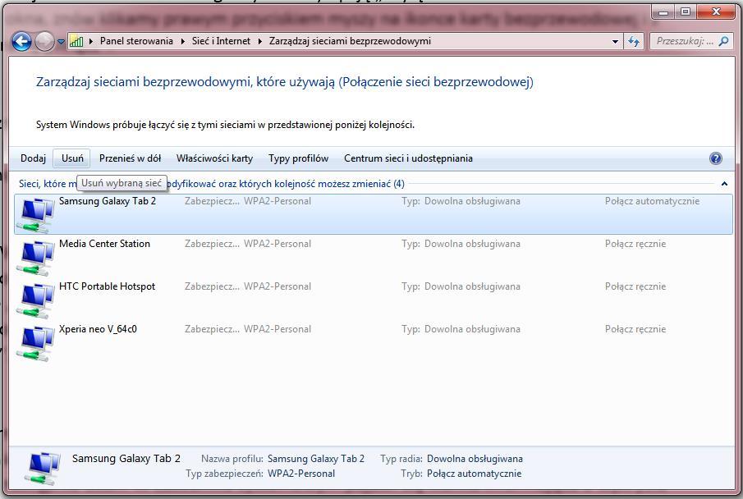743x499 pixels.
Task: Click the Media Center Station name
Action: click(x=105, y=244)
